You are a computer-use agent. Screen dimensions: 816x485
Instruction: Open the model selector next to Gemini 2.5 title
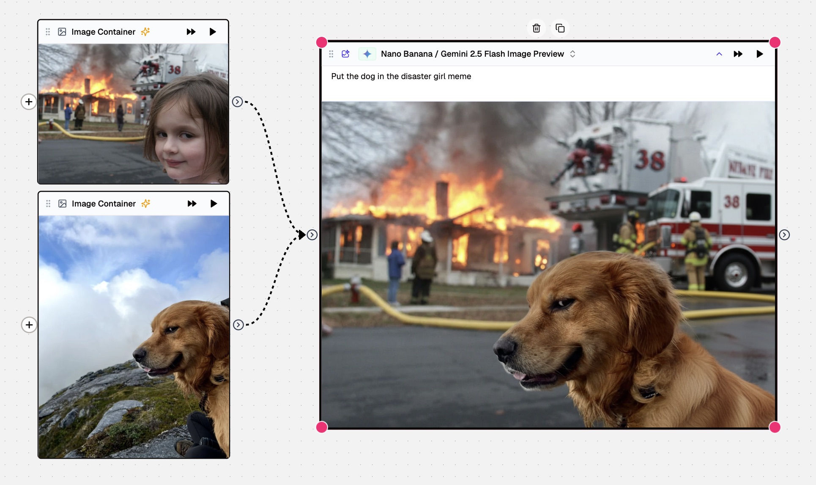pos(573,54)
